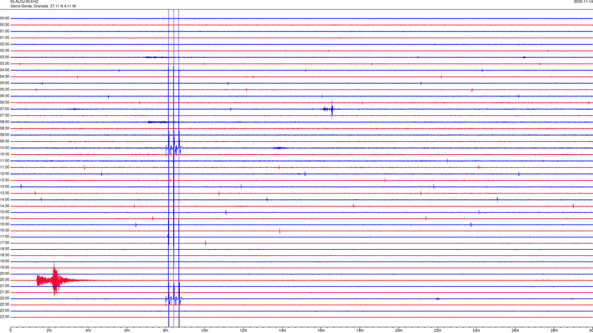Click the 2m tick label on time axis
593x333 pixels.
(x=49, y=331)
